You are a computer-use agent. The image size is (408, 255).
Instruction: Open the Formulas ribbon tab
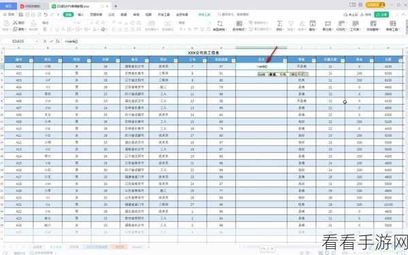coord(112,14)
